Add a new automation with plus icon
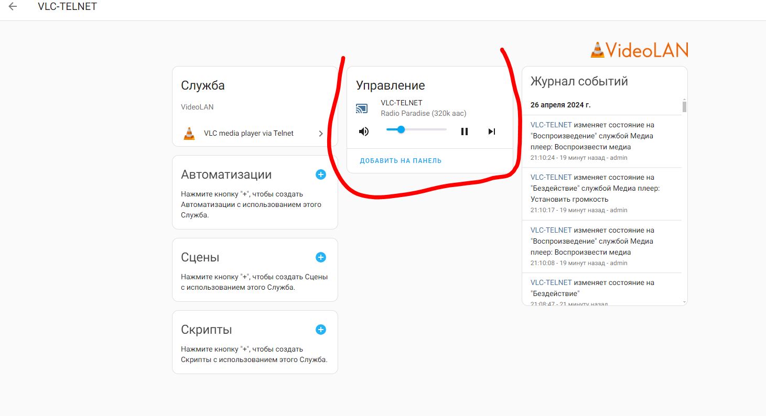The image size is (766, 416). click(321, 174)
